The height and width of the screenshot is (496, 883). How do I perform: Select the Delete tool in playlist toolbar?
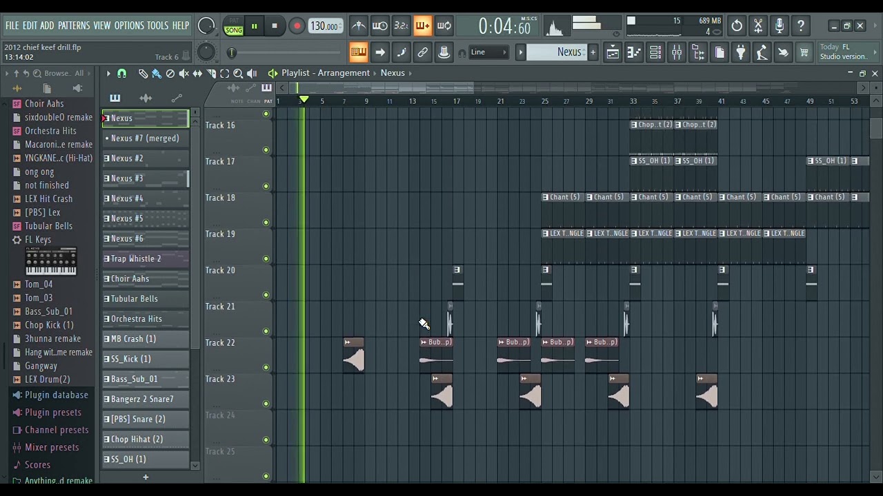click(x=170, y=73)
